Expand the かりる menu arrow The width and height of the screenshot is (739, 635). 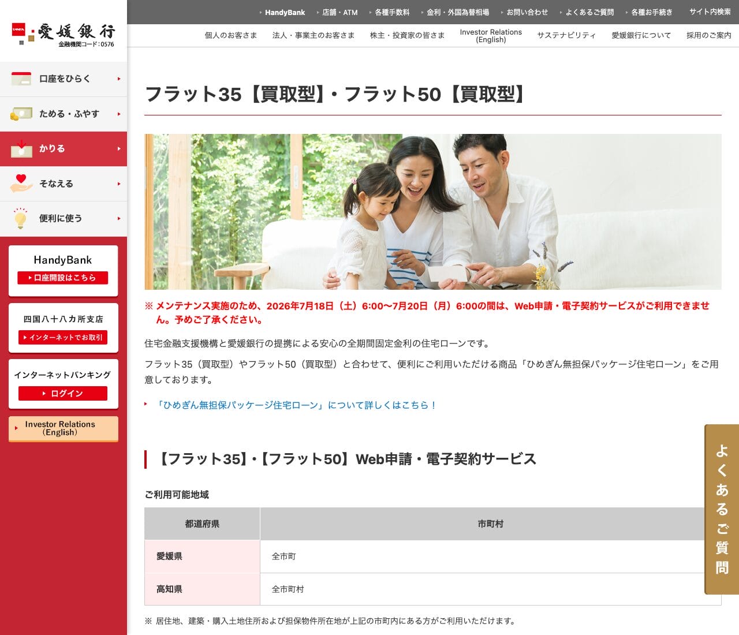point(119,148)
